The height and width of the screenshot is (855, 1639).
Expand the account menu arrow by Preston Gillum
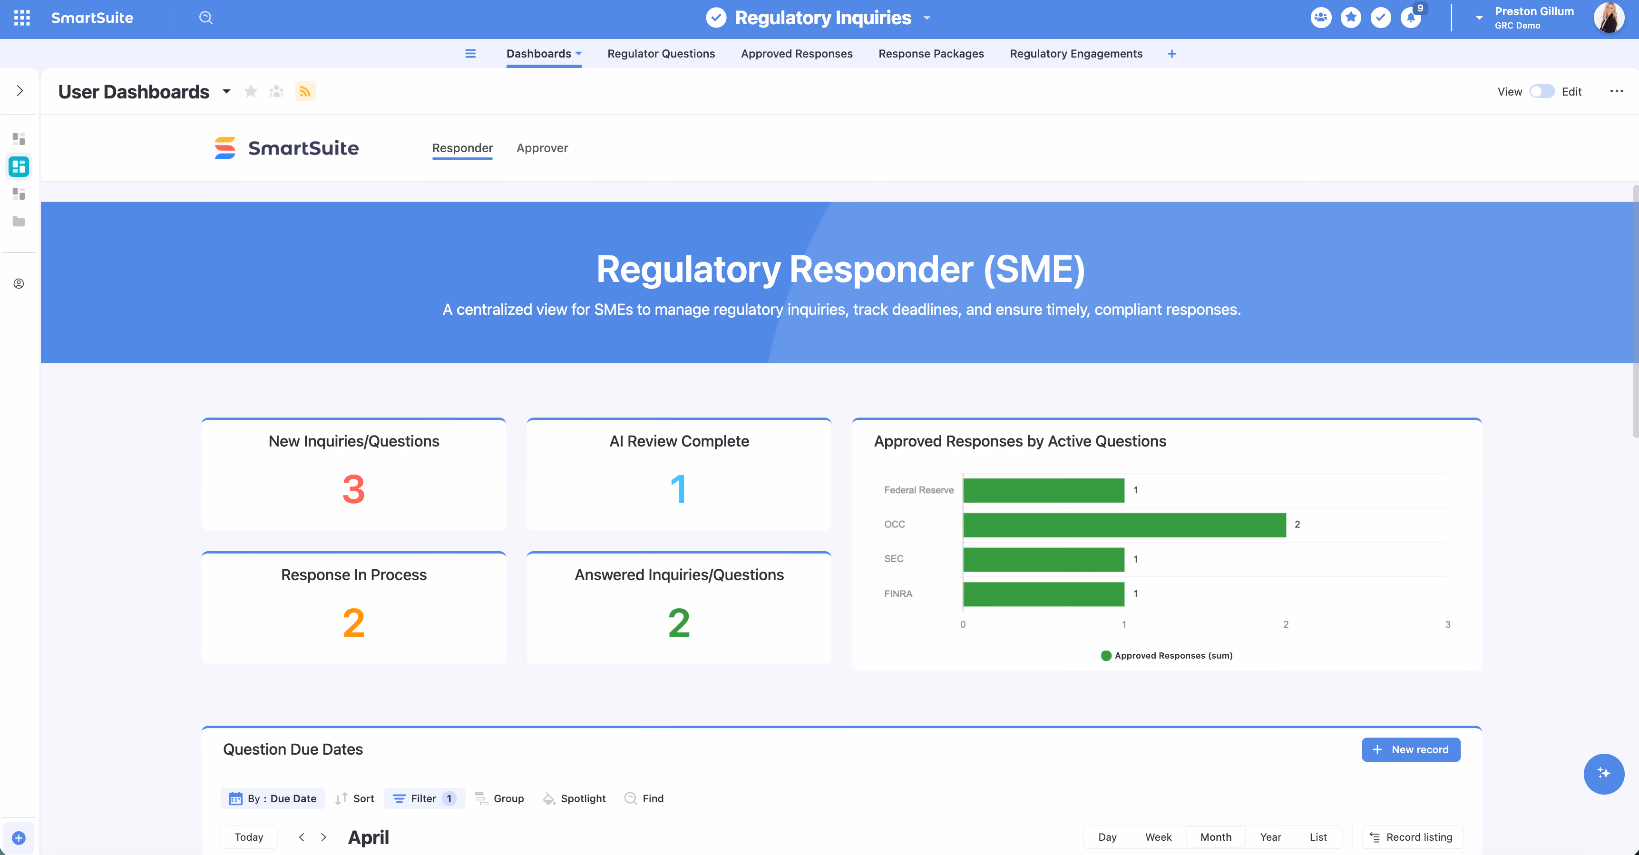point(1479,18)
